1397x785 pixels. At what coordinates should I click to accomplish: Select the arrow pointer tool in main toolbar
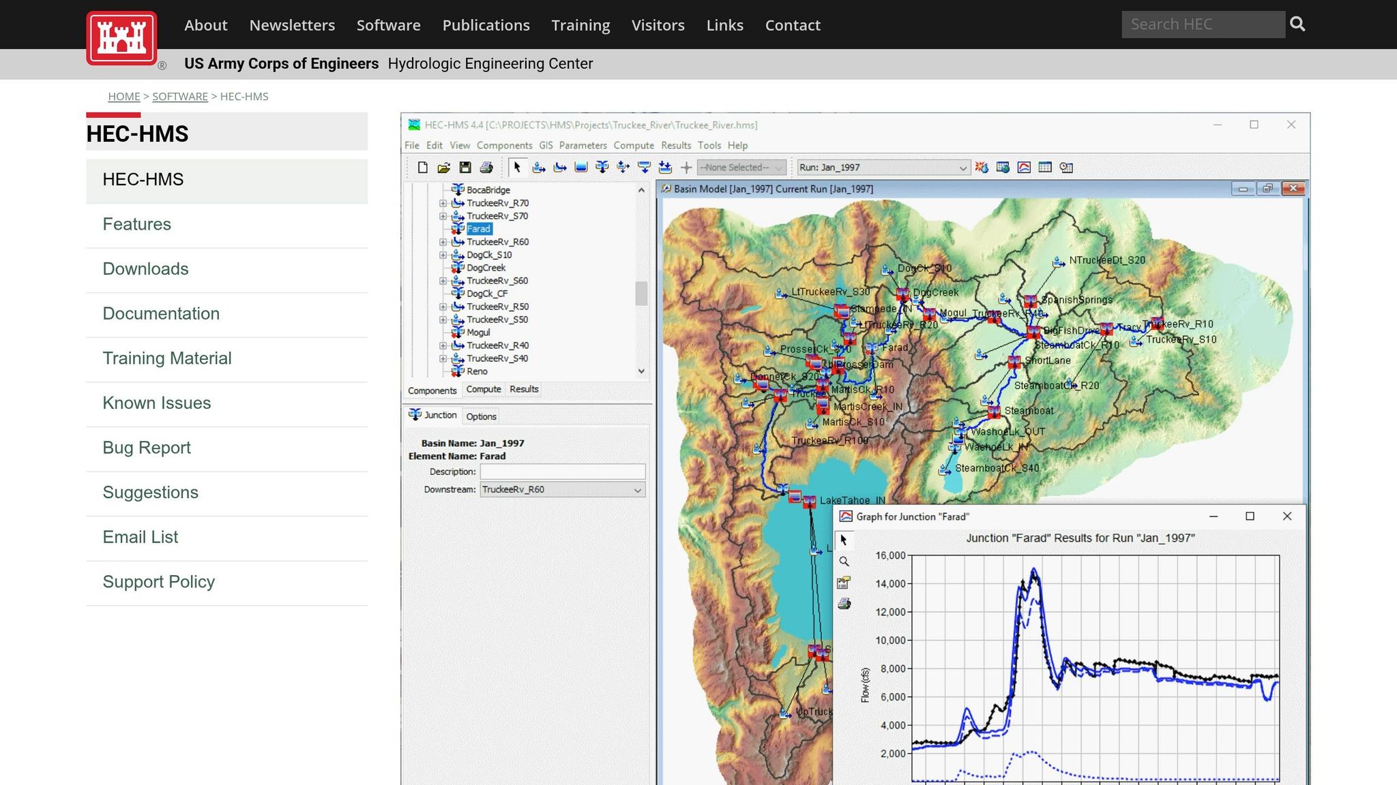[x=517, y=168]
